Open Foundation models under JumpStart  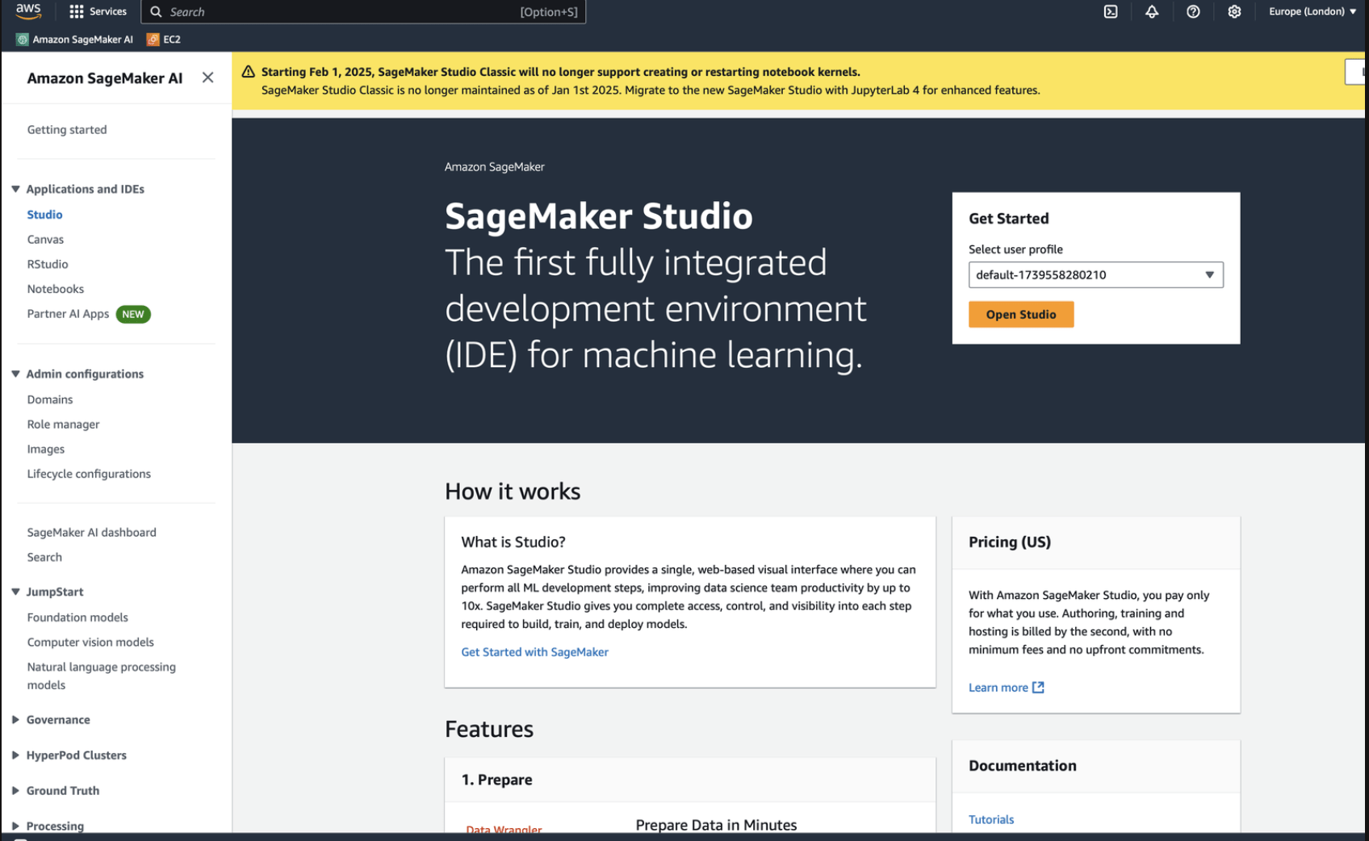tap(77, 617)
